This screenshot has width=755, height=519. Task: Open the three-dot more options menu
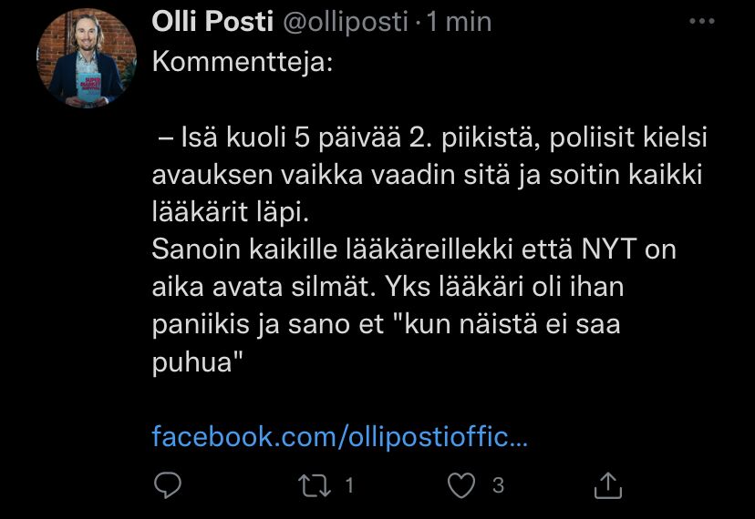tap(702, 22)
